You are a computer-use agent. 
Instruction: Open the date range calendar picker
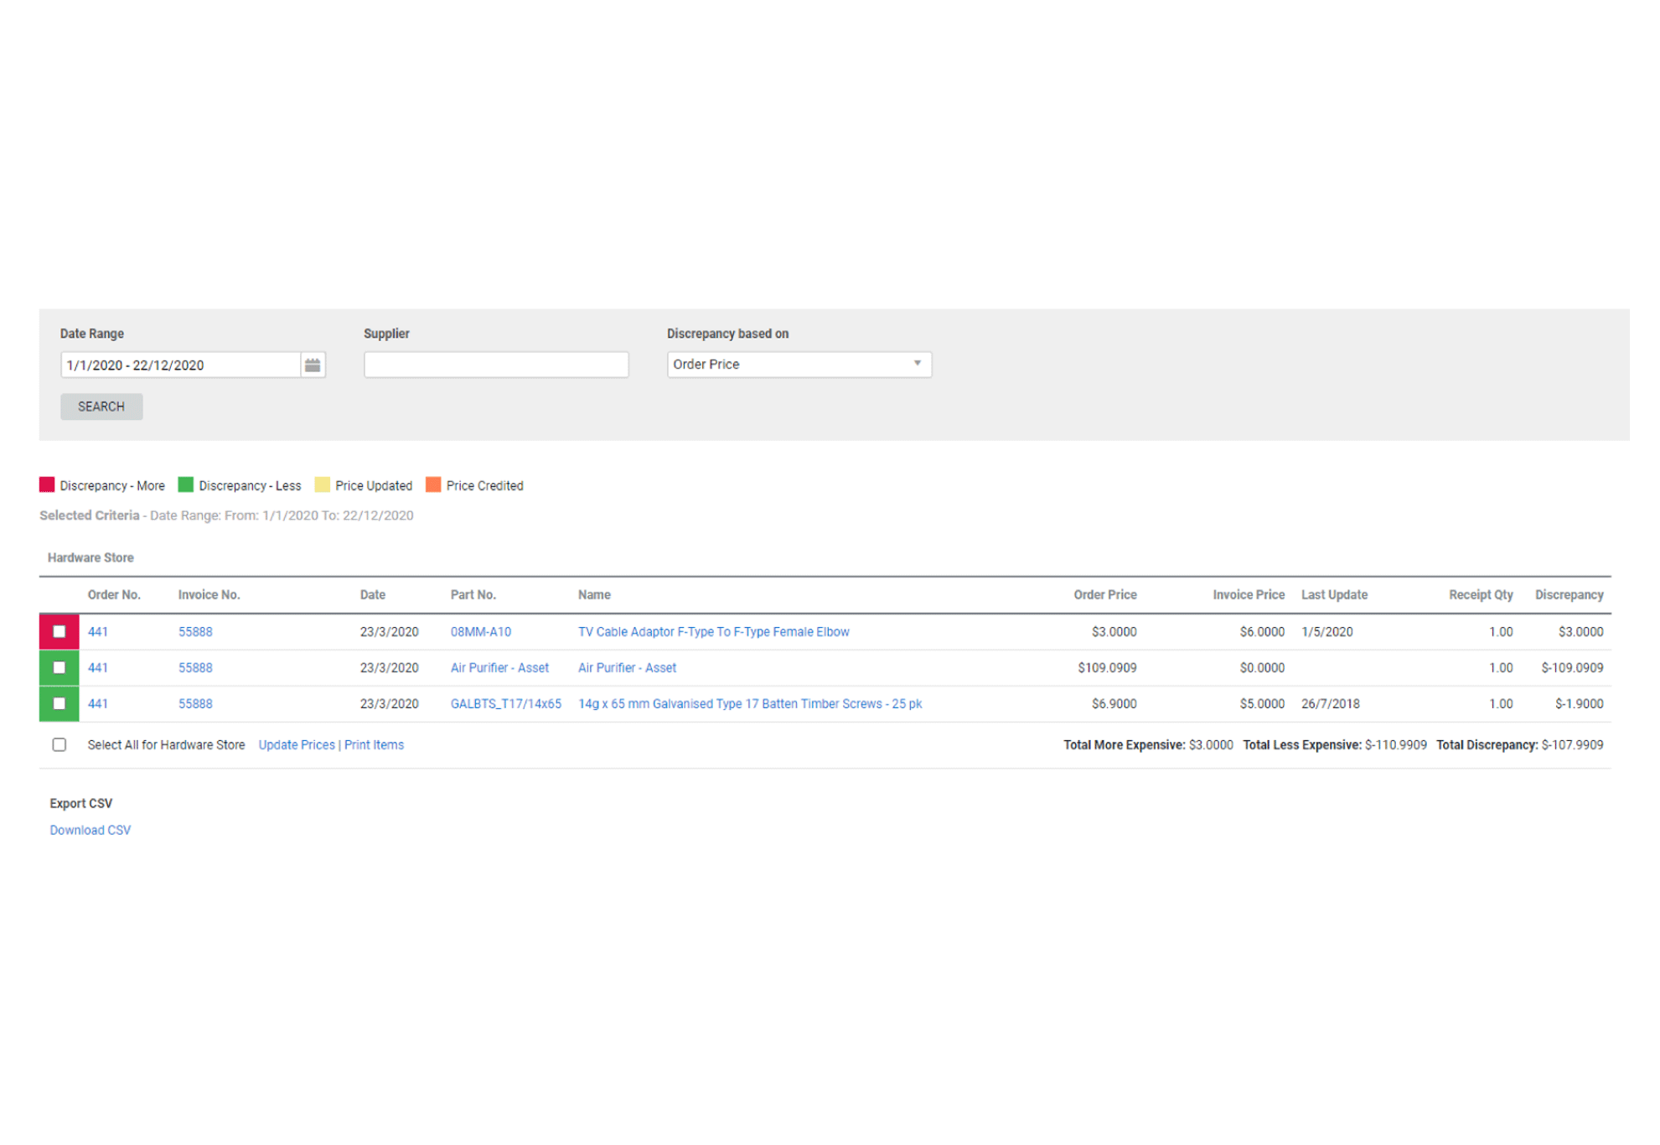point(313,365)
